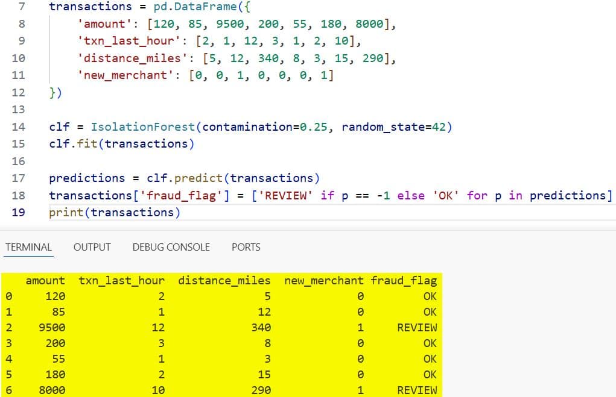Click 'new_merchant' header in terminal output
616x397 pixels.
point(324,281)
